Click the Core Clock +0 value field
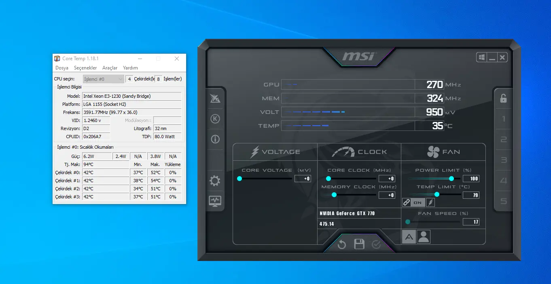 pyautogui.click(x=387, y=179)
